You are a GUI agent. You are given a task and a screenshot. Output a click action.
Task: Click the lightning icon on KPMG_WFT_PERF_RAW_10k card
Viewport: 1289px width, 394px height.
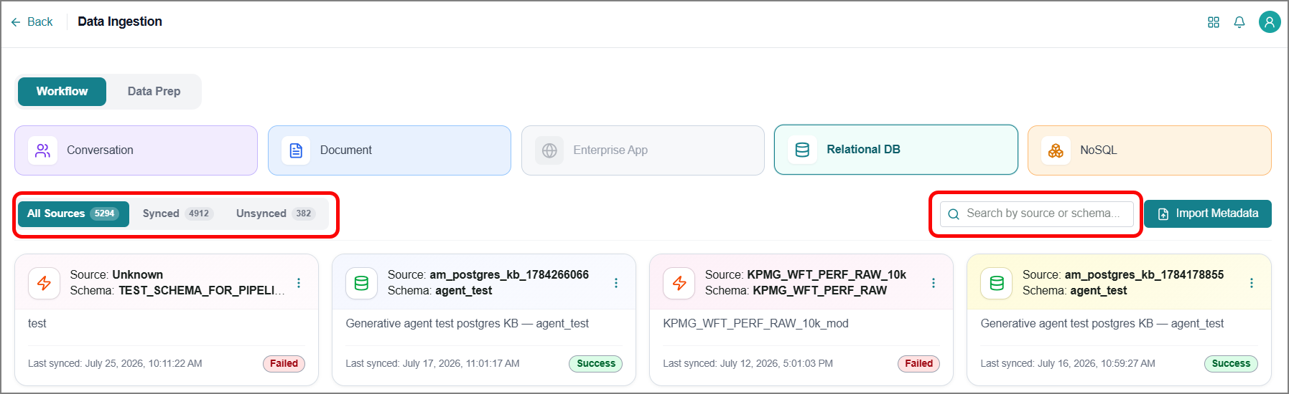point(679,283)
